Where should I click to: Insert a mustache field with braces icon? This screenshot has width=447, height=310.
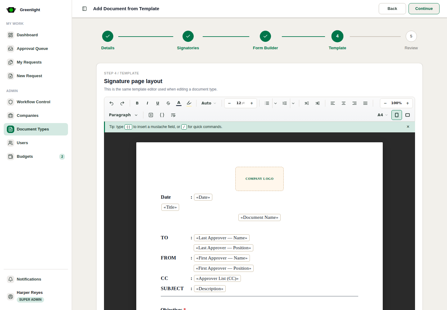pyautogui.click(x=162, y=115)
